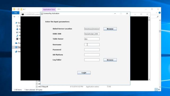
Task: Select OneDrive cloud in navigation pane
Action: click(x=16, y=43)
